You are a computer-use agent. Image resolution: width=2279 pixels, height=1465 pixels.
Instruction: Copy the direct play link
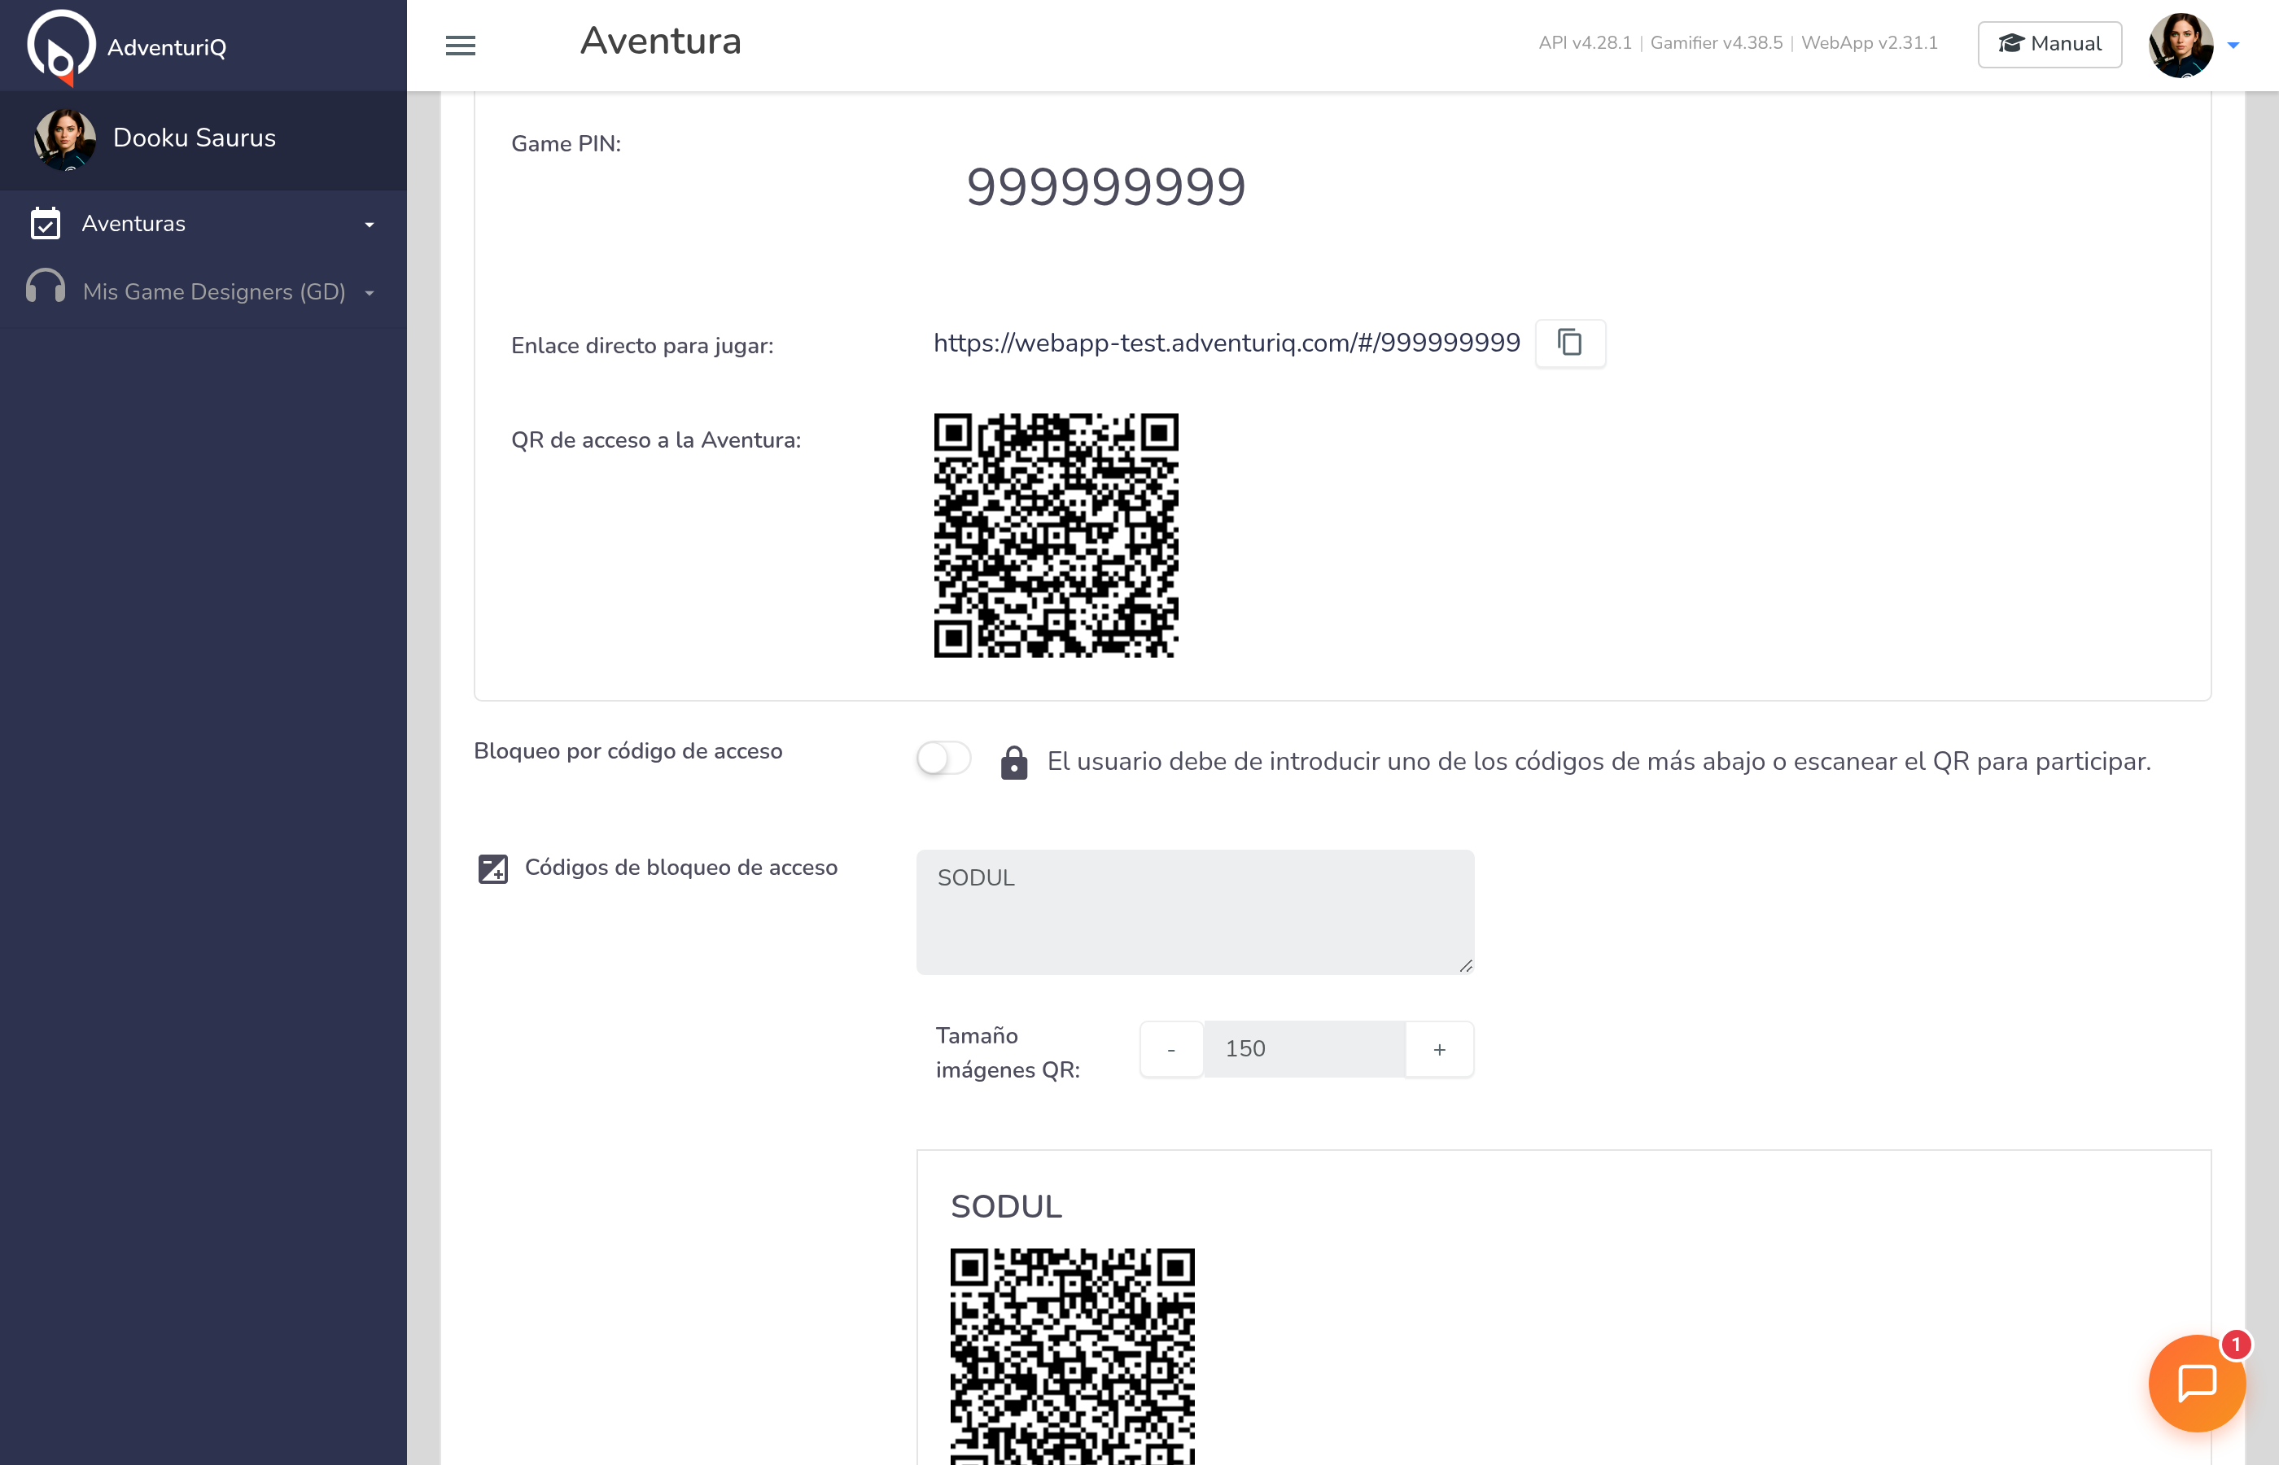tap(1569, 343)
